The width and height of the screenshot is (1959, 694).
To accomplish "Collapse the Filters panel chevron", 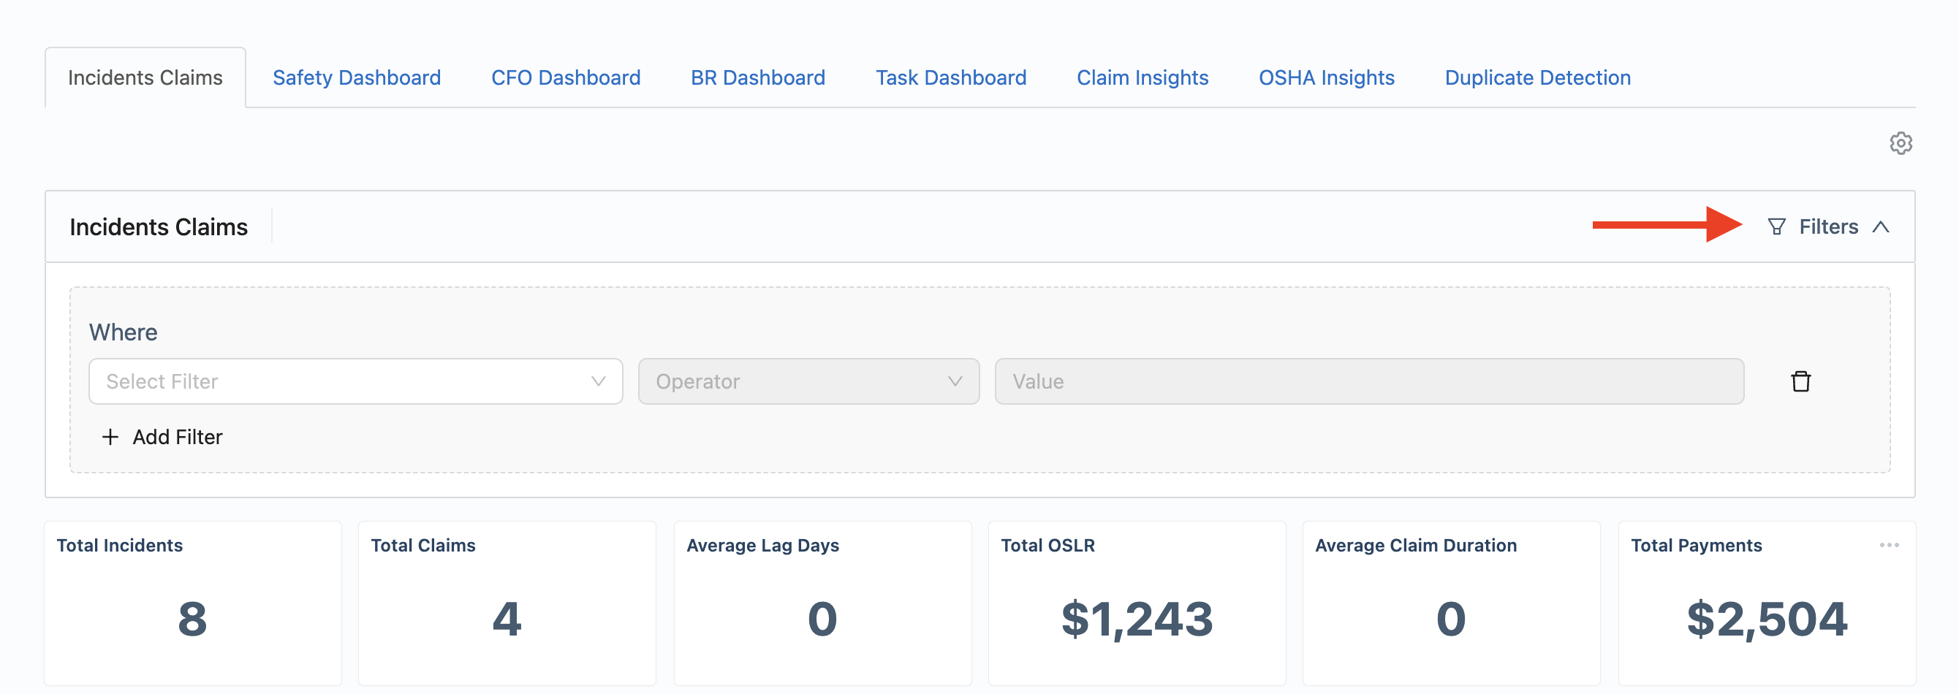I will coord(1881,226).
